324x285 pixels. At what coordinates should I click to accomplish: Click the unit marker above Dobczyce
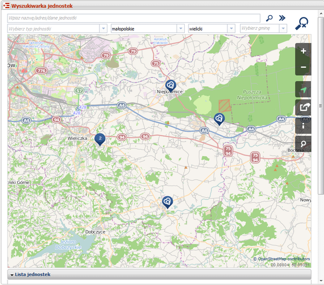167,202
